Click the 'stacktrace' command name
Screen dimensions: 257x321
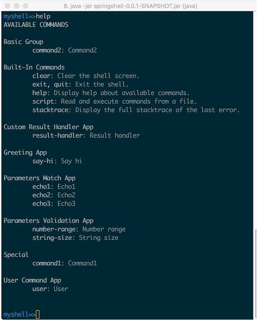tap(50, 110)
